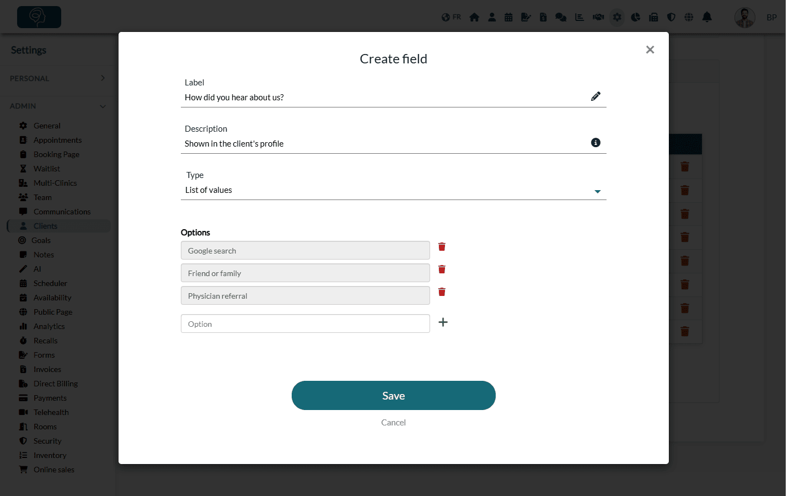
Task: Open General settings in sidebar
Action: pyautogui.click(x=47, y=126)
